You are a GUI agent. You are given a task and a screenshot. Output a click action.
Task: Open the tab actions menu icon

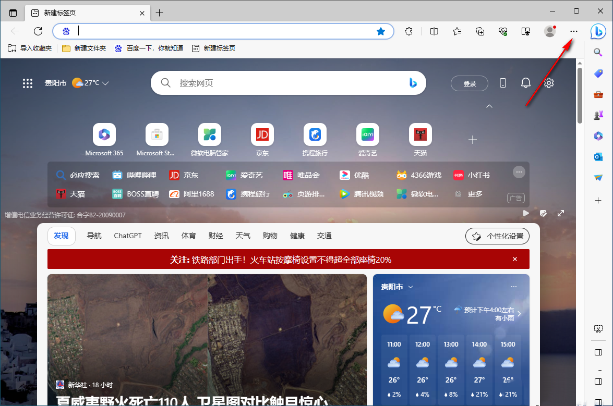pyautogui.click(x=13, y=13)
